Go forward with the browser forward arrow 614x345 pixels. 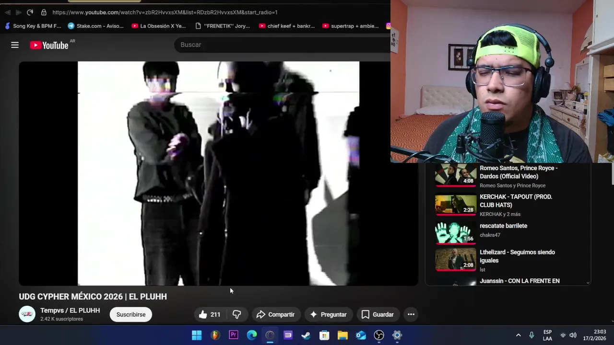[x=18, y=12]
